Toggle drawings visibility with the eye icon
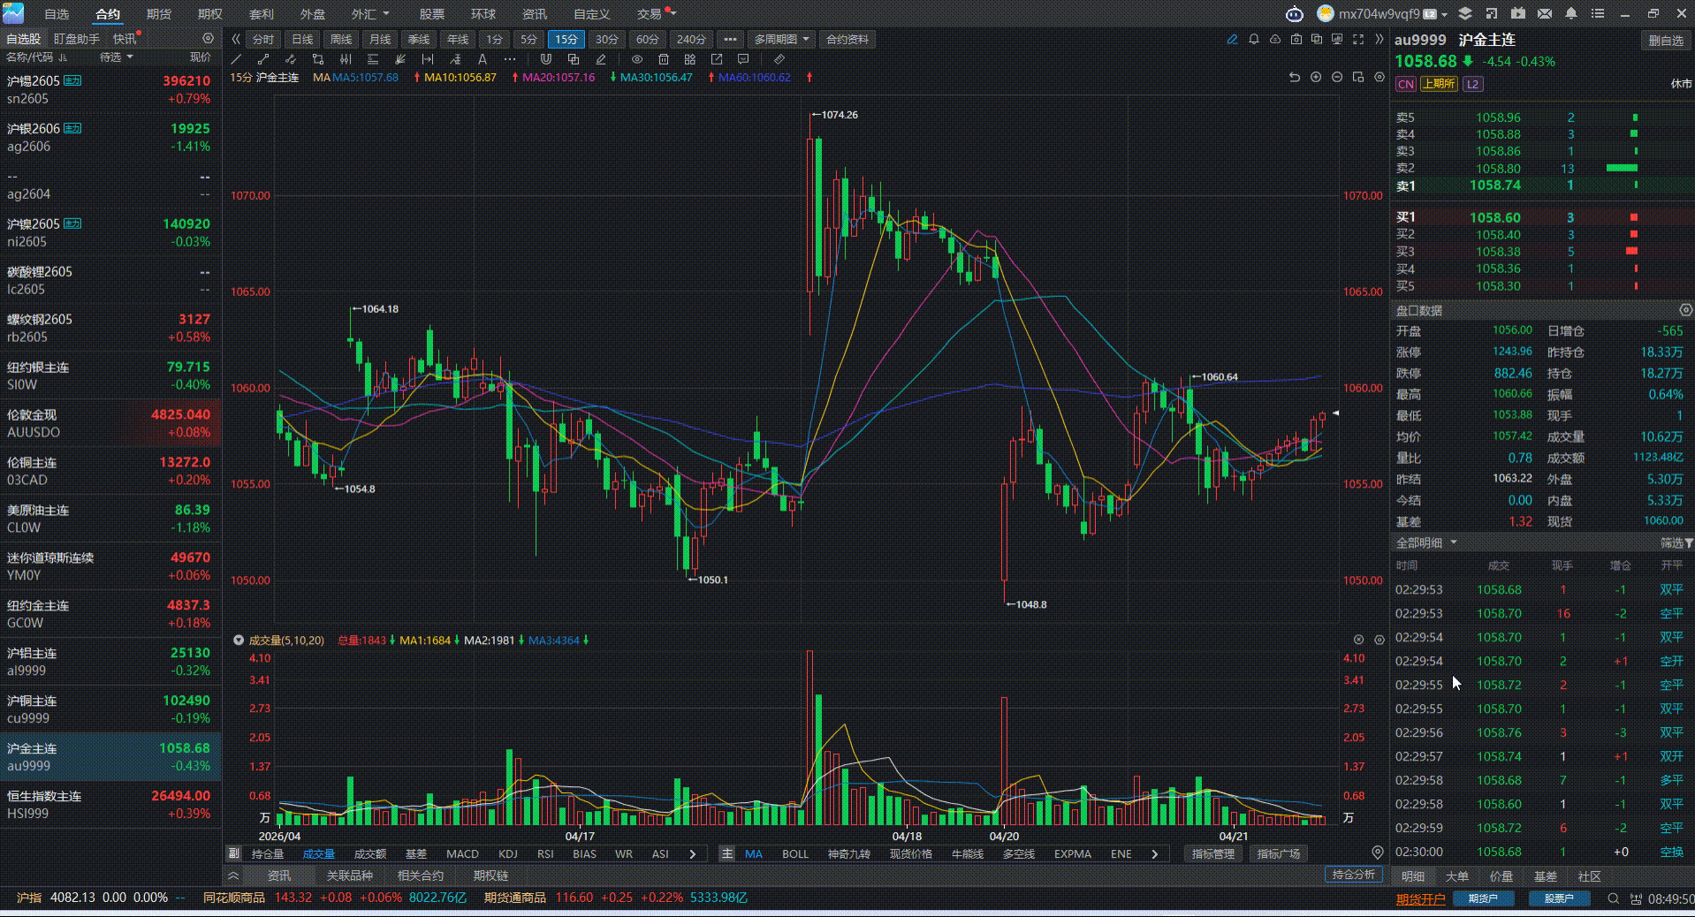The height and width of the screenshot is (917, 1695). click(636, 59)
